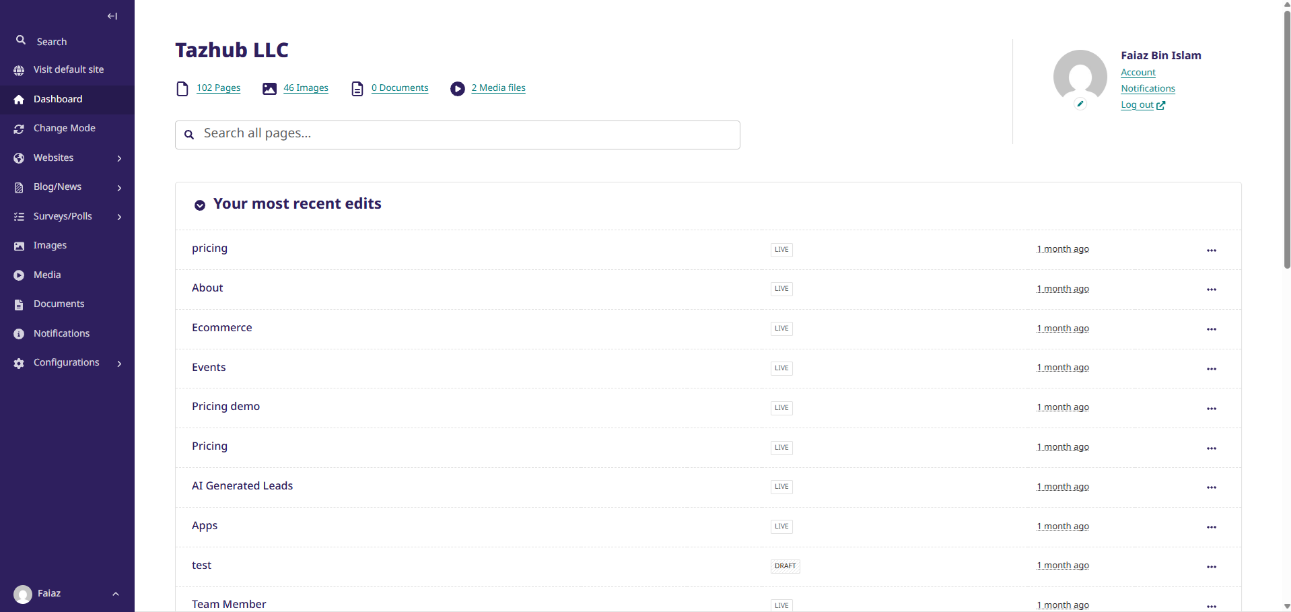Open the Faiaz account menu chevron
Screen dimensions: 1291x612
click(x=116, y=594)
